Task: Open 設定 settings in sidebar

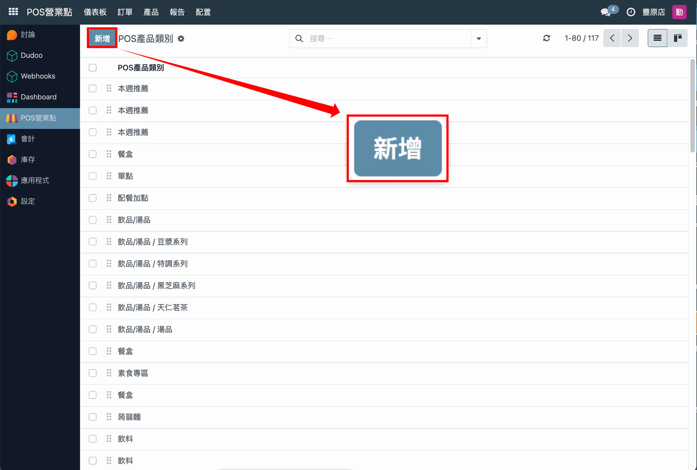Action: tap(40, 201)
